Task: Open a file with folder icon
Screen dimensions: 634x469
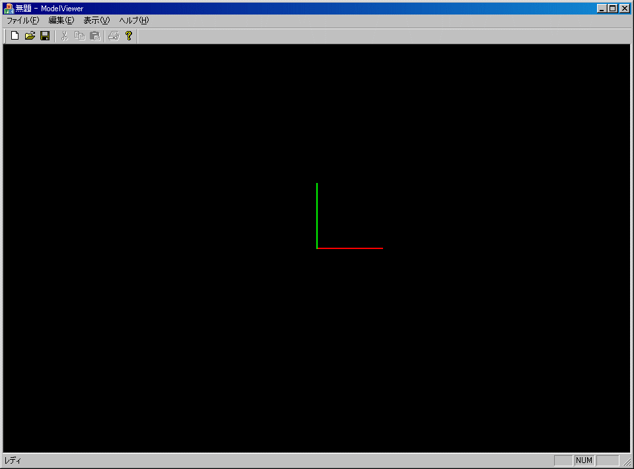Action: pyautogui.click(x=30, y=36)
